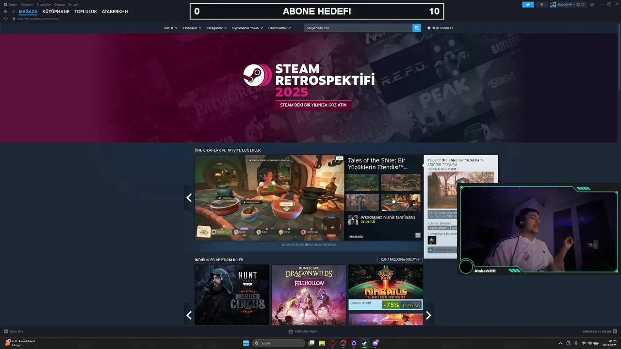Select first small Tales of the Shire thumbnail
The image size is (621, 349).
pyautogui.click(x=362, y=183)
